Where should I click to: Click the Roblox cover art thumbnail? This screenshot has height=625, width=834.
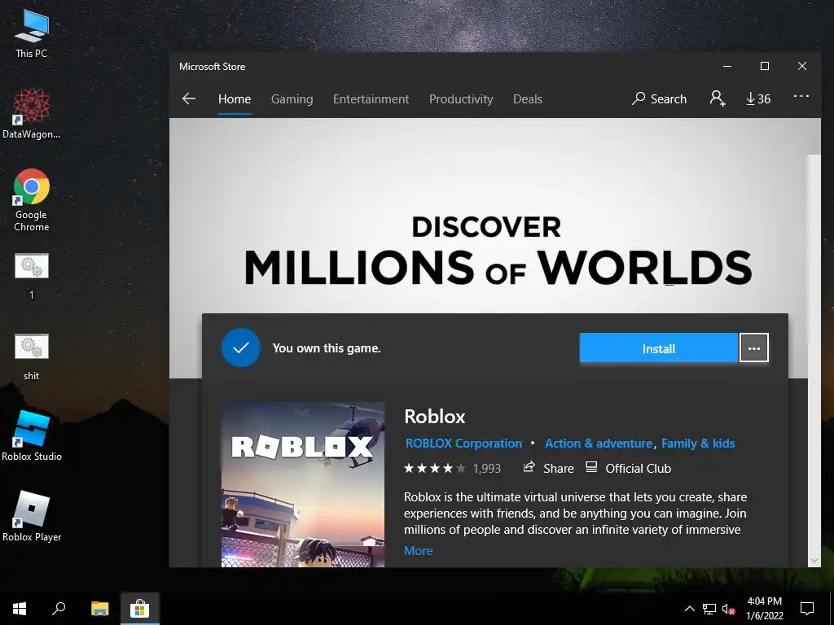click(303, 484)
